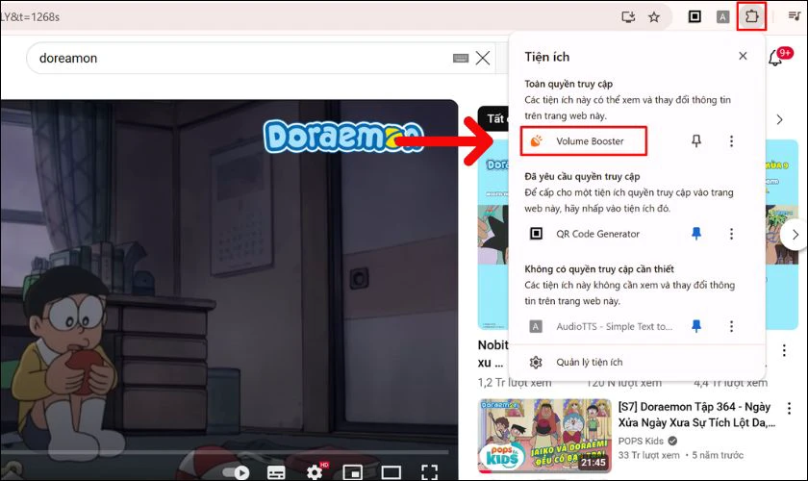Click the video progress bar

coord(227,453)
